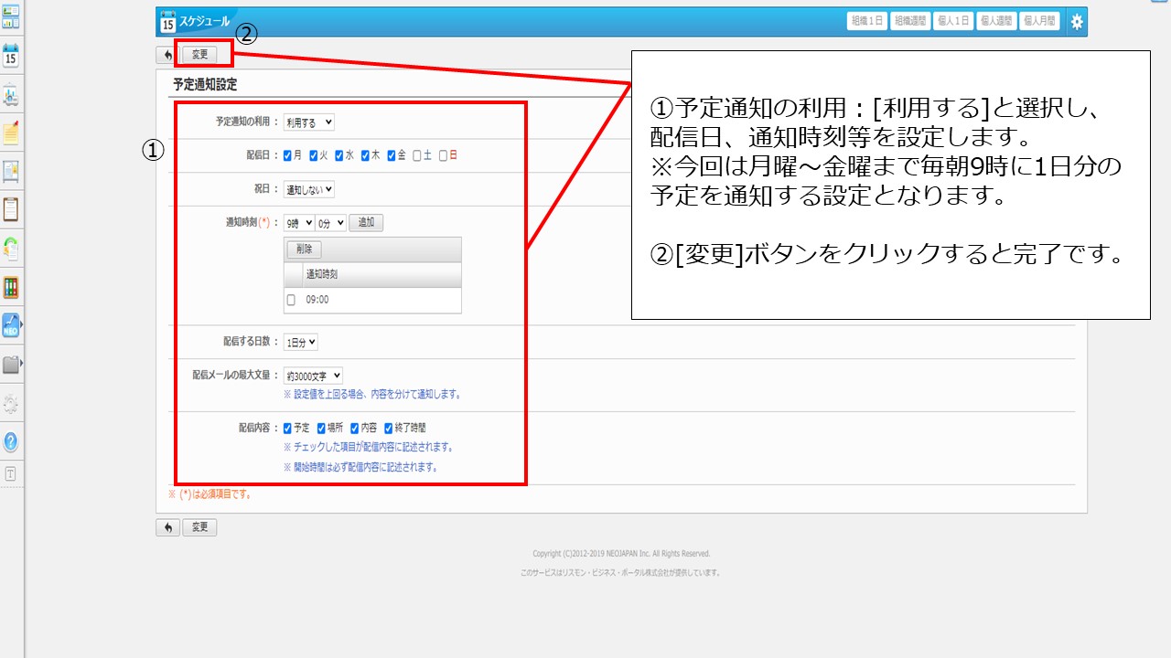
Task: Open the bookshelf binder icon in sidebar
Action: pyautogui.click(x=11, y=287)
